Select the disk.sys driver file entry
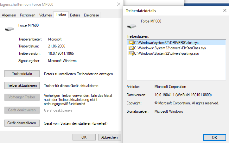 (x=176, y=43)
